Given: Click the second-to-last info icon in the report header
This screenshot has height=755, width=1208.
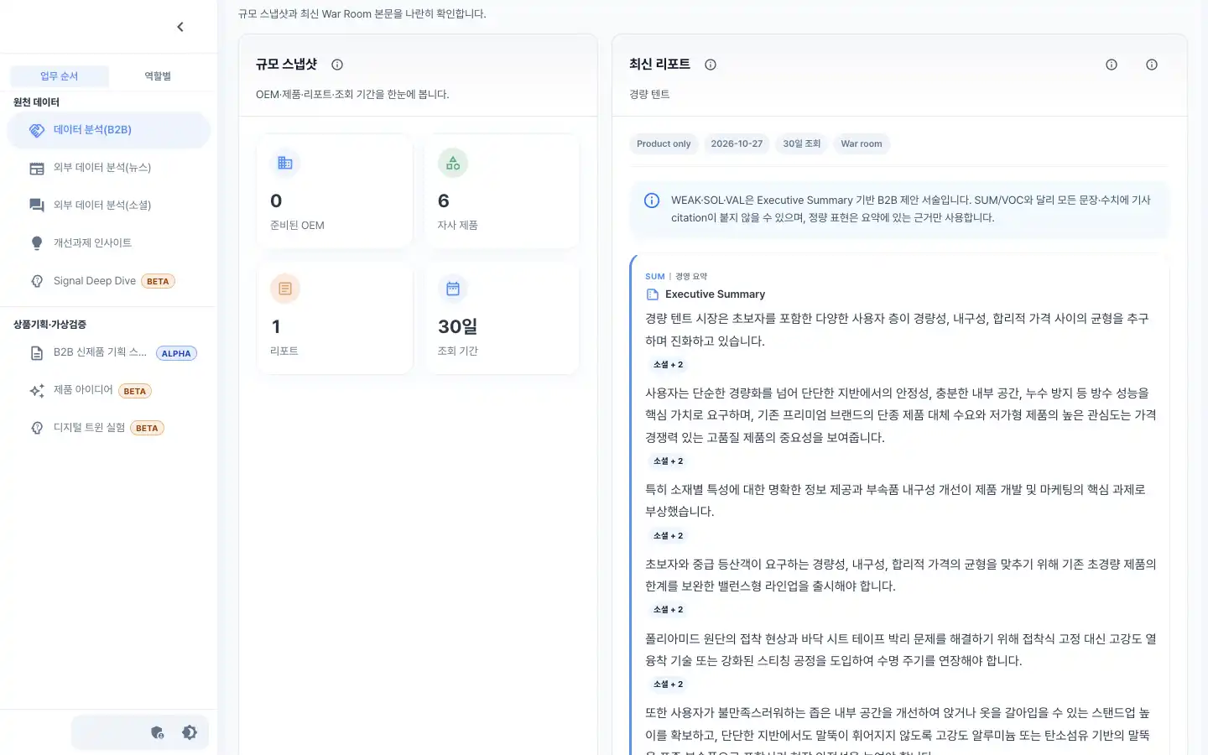Looking at the screenshot, I should pos(1112,65).
